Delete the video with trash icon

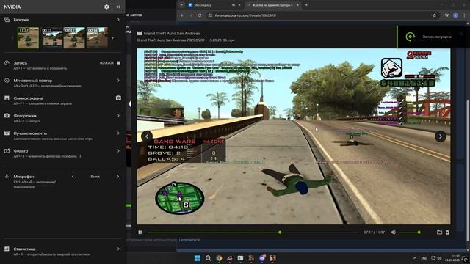point(447,232)
